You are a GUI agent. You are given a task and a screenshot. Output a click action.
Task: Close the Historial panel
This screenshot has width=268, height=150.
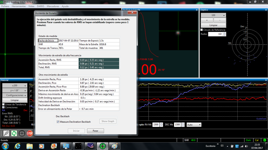point(266,80)
